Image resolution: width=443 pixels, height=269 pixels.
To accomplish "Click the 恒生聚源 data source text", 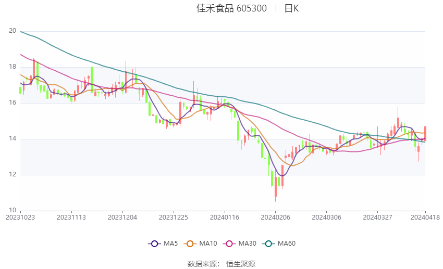I will pos(241,264).
